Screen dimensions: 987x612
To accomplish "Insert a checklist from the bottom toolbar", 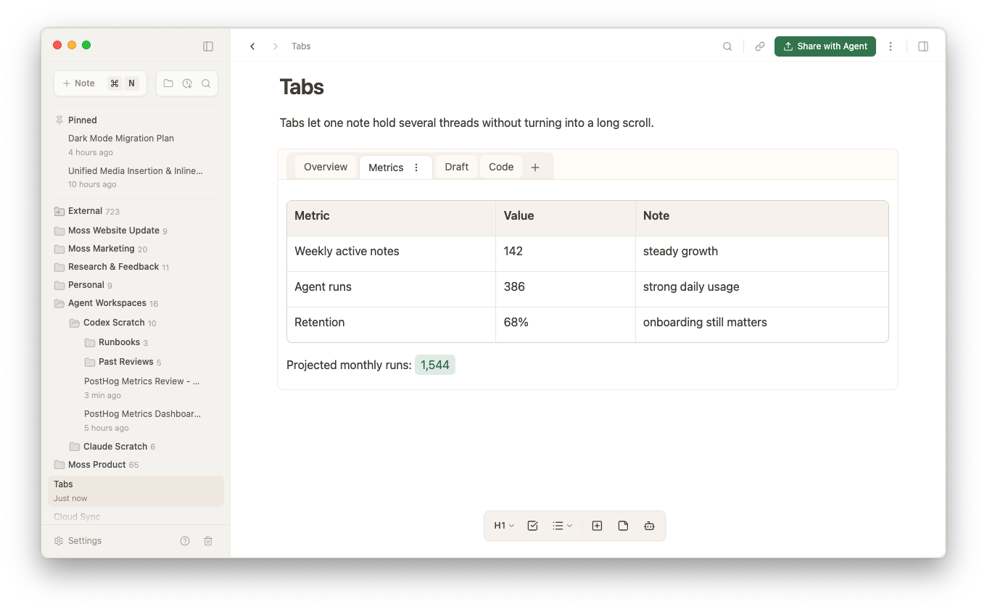I will tap(532, 525).
